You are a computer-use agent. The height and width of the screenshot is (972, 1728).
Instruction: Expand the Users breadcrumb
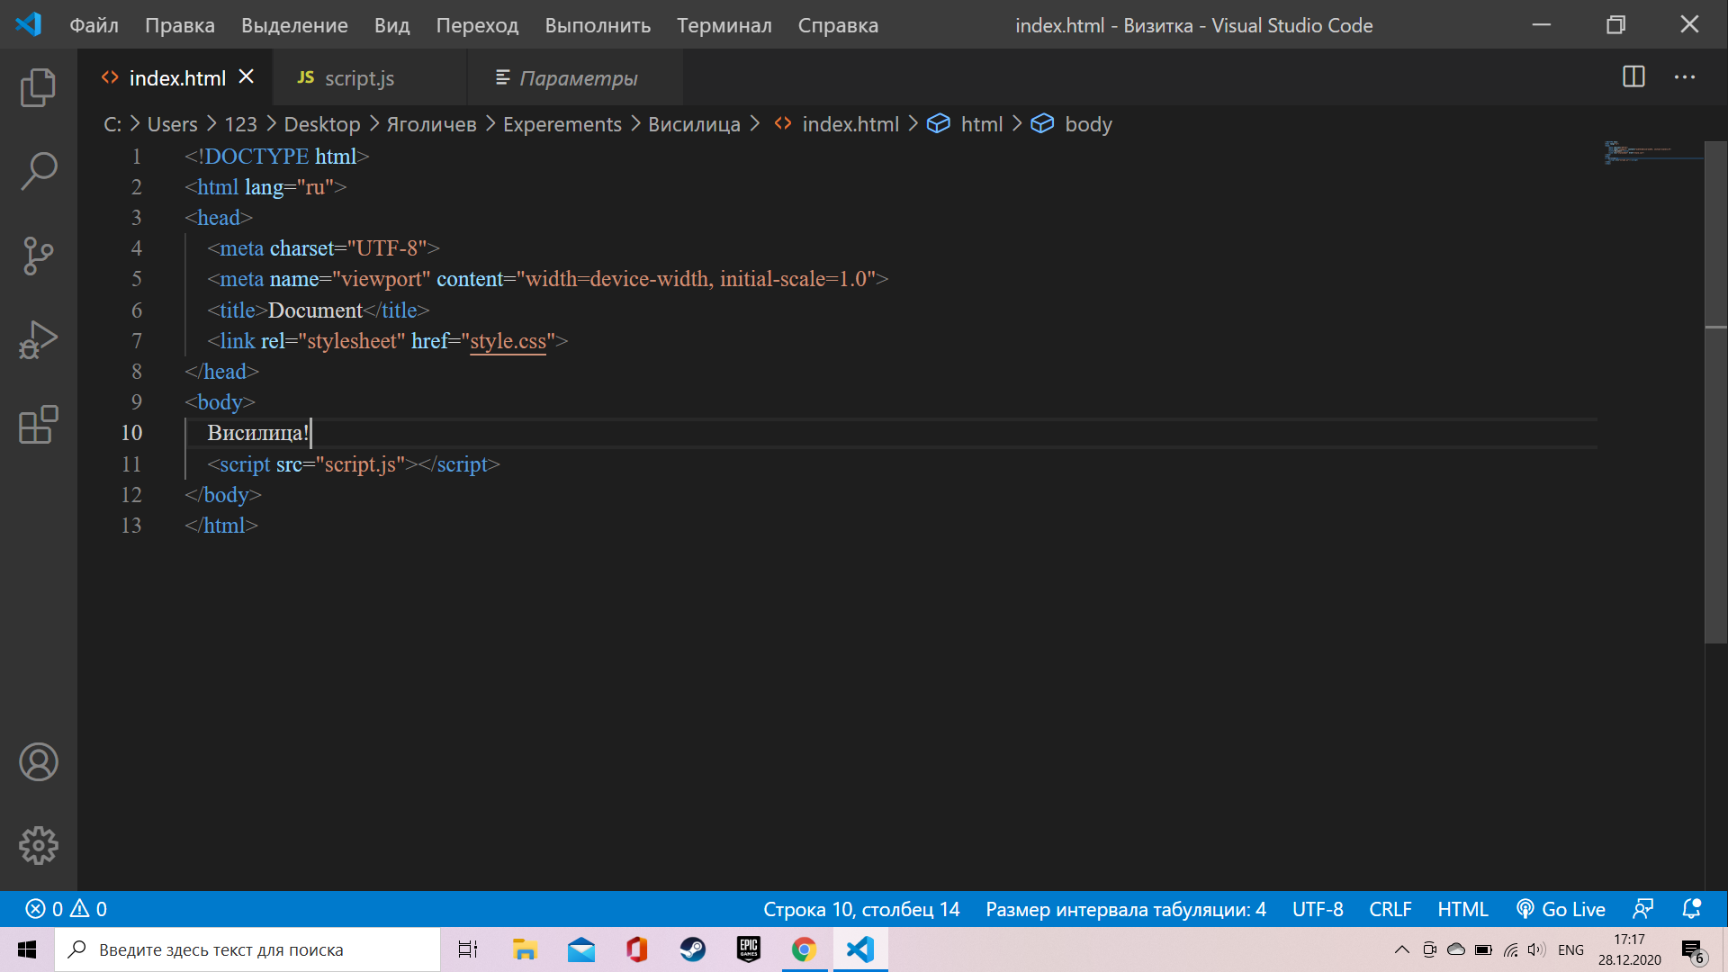(x=172, y=124)
